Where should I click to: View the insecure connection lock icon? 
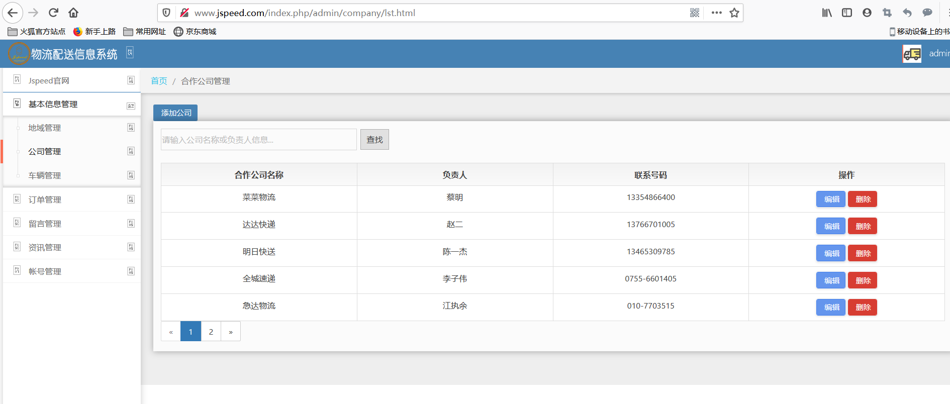click(184, 13)
